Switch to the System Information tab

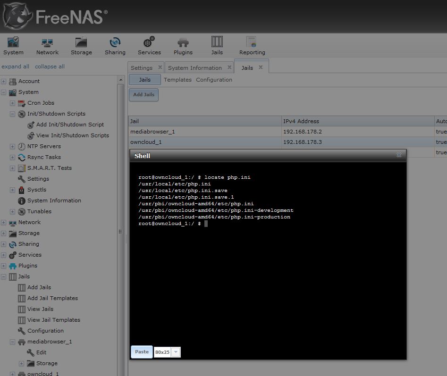[x=194, y=68]
